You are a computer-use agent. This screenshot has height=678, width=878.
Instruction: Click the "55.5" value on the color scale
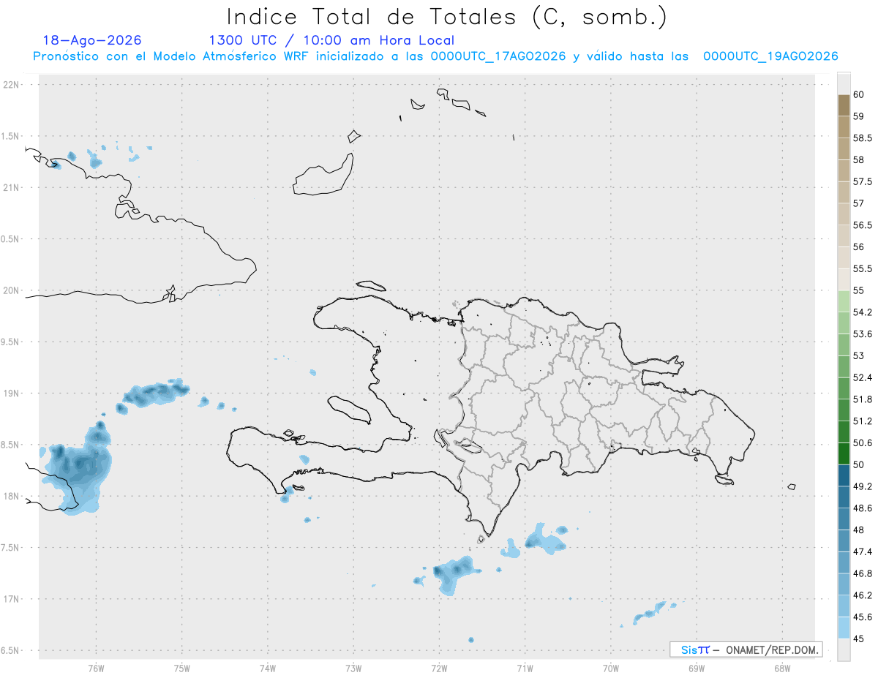pyautogui.click(x=862, y=269)
